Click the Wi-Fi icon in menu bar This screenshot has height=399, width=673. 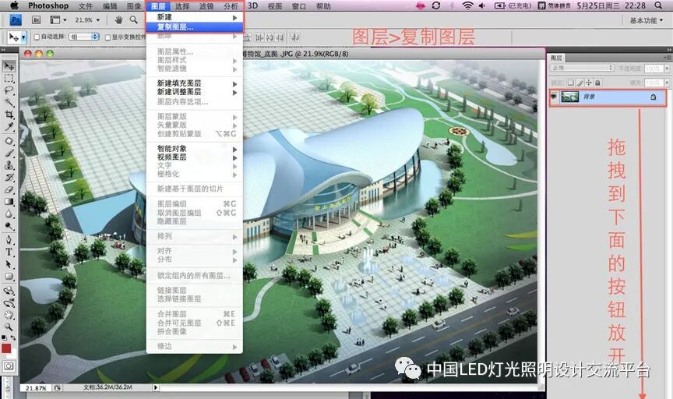pyautogui.click(x=467, y=5)
